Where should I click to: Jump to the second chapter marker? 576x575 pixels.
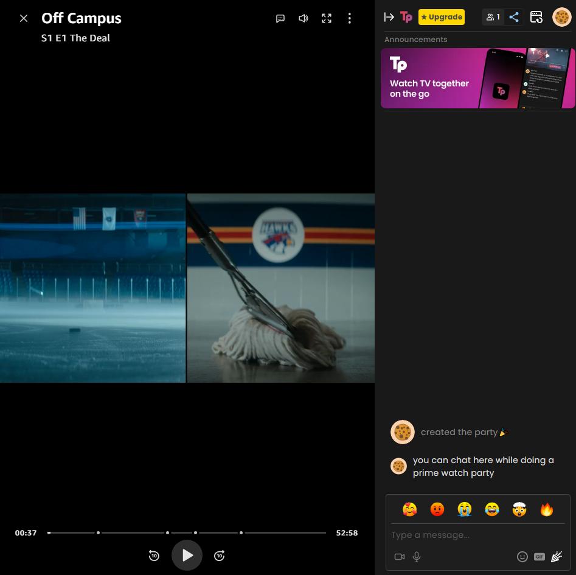(167, 532)
